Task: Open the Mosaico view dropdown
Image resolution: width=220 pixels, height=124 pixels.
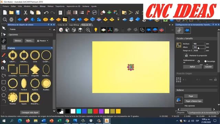Action: tap(43, 41)
